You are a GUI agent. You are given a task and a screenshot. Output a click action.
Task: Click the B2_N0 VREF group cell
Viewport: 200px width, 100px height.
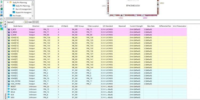tap(79, 86)
